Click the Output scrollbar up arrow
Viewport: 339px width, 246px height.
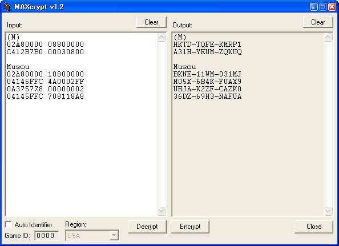(328, 37)
